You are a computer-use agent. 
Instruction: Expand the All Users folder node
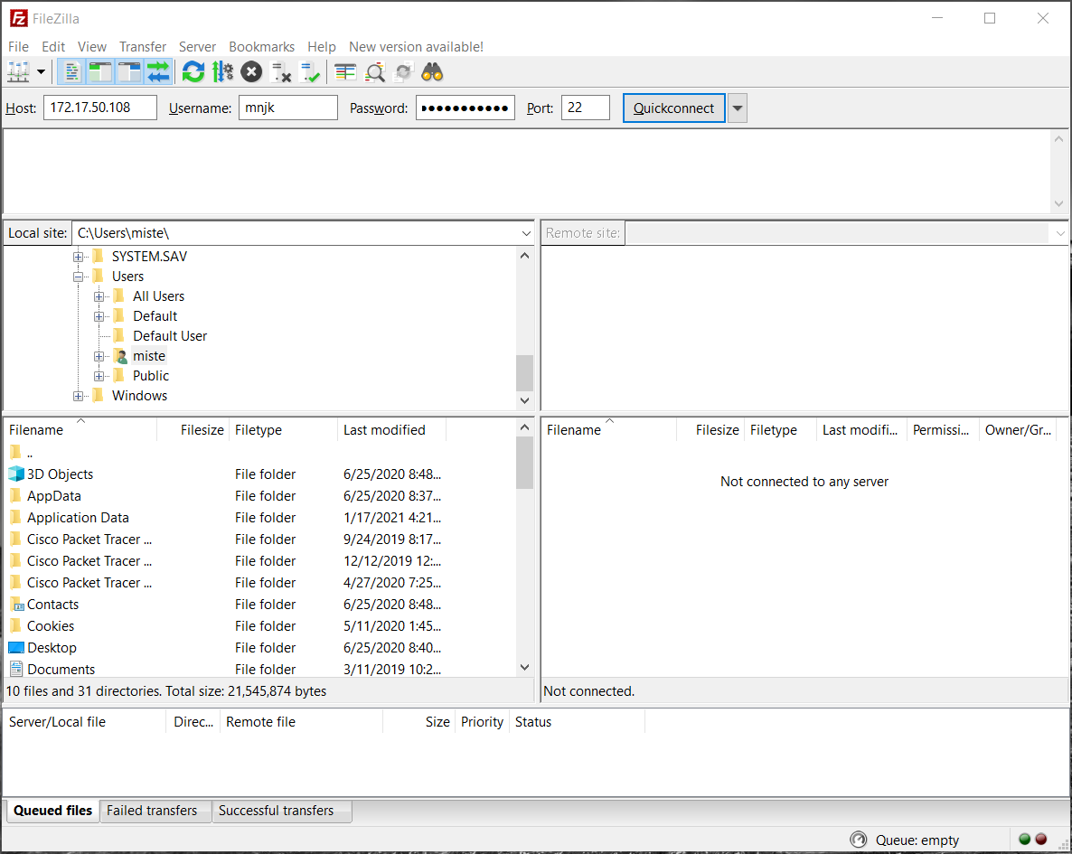click(x=99, y=296)
